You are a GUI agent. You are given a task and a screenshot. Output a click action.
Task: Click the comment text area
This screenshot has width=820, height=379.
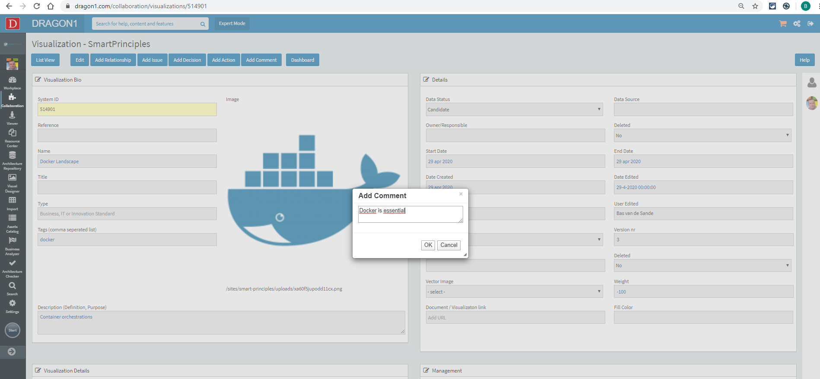410,214
